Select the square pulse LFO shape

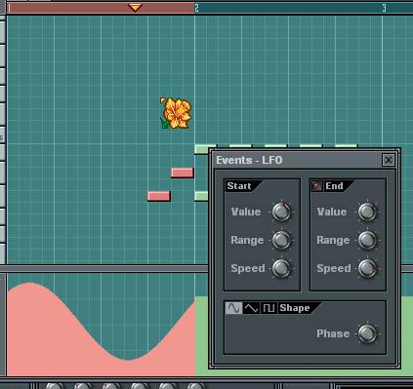[x=268, y=308]
